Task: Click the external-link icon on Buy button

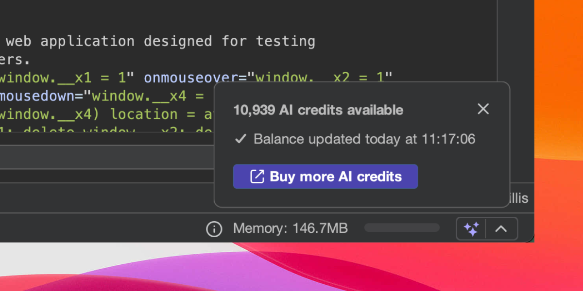Action: (257, 177)
